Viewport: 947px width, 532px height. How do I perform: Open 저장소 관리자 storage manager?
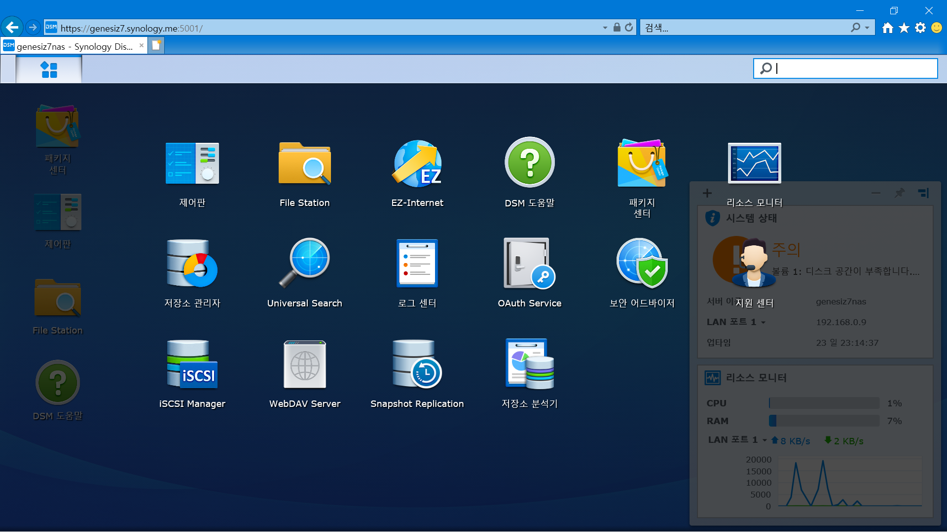pos(192,264)
